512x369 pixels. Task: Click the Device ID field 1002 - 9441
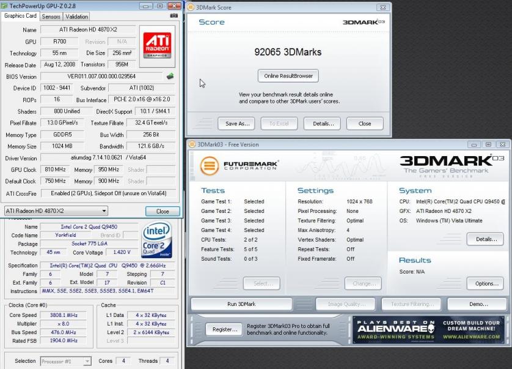(x=57, y=88)
